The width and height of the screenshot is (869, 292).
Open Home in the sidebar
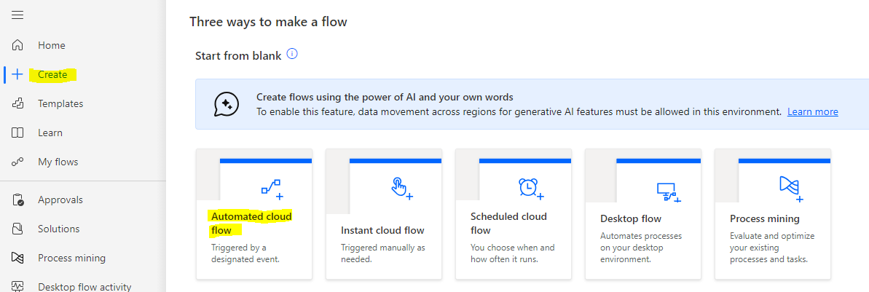pos(52,45)
